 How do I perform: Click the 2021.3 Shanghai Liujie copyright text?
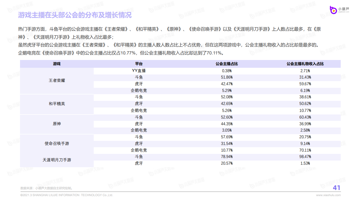pos(67,195)
